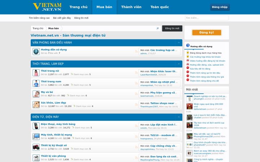Click lock icon next to Đăng đúng danh mục hàng hóa

(188, 52)
